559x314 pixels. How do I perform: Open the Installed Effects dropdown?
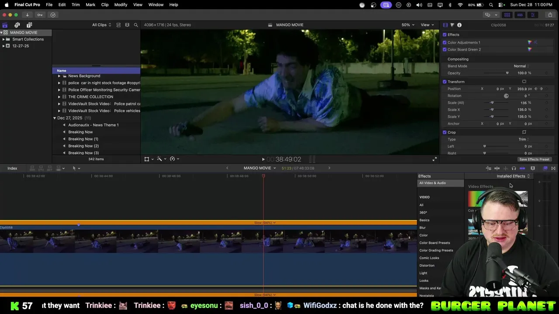513,176
